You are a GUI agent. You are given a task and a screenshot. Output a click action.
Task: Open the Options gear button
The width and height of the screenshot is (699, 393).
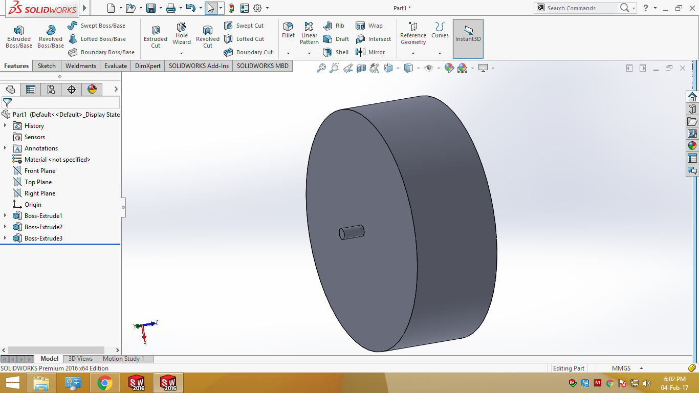click(x=257, y=8)
